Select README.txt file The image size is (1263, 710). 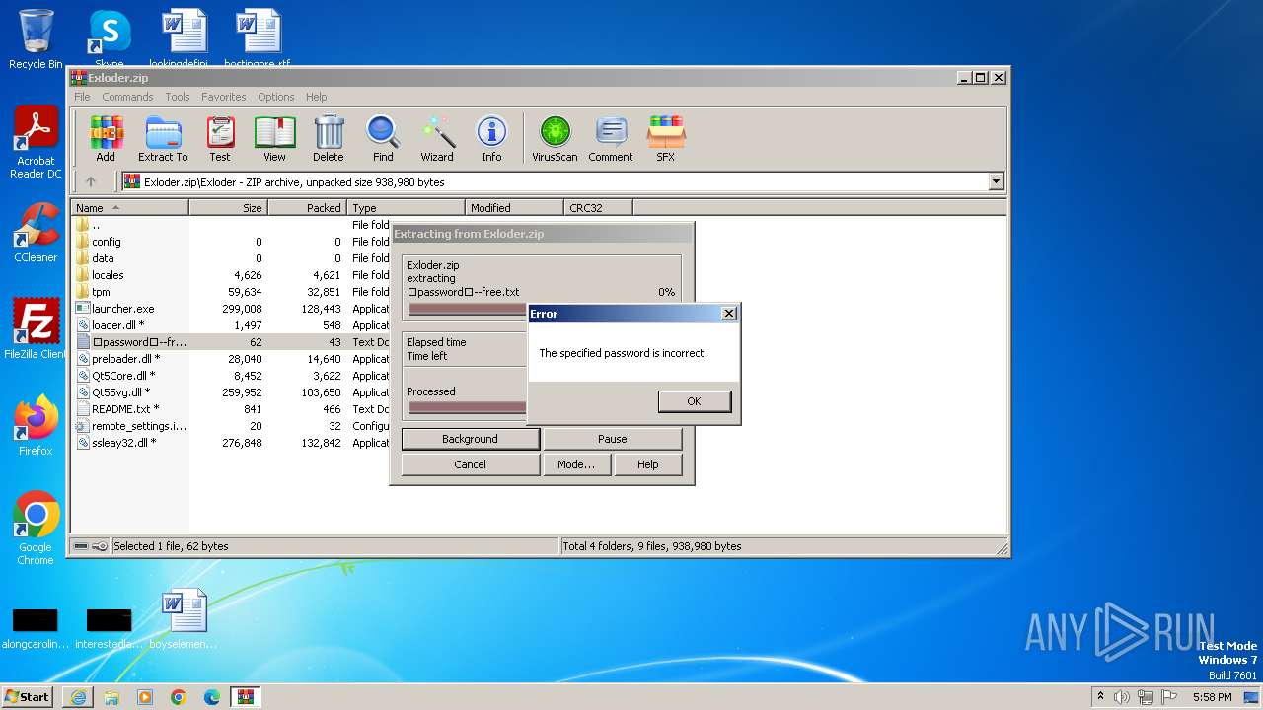tap(124, 409)
